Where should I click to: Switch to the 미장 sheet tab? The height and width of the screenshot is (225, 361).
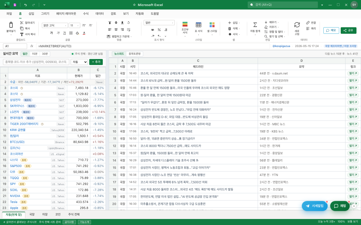pos(45,214)
